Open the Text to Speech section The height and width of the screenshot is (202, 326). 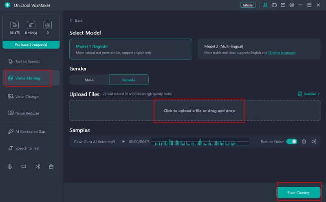coord(27,61)
